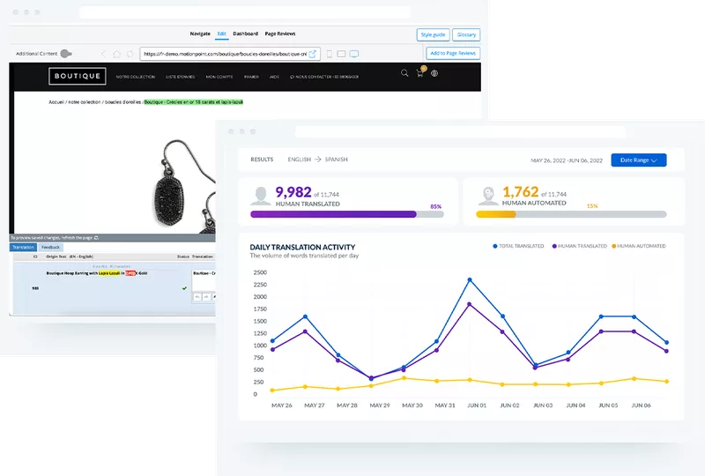Click the globe language icon on Boutique site
Screen dimensions: 705x476
click(434, 73)
